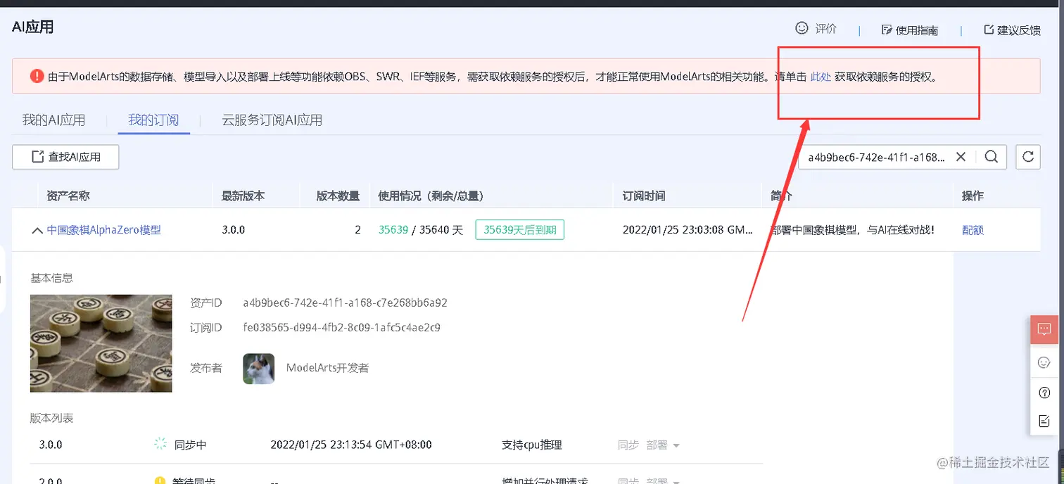Click the 此处 authorization link
Screen dimensions: 1064x484
coord(821,77)
